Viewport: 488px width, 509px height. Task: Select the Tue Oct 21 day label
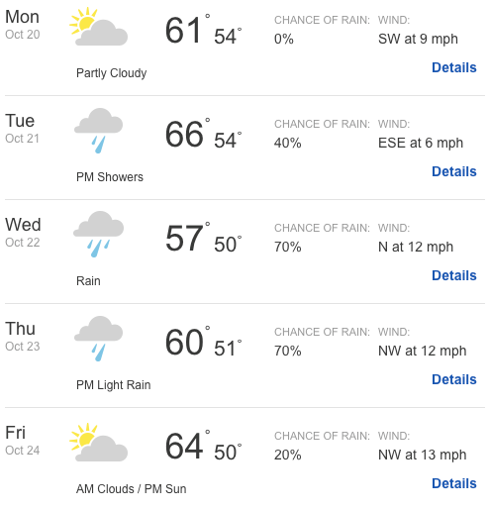coord(22,129)
